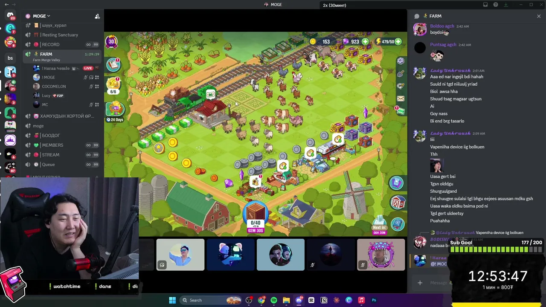Join the MEMBERS voice channel
Screen dimensions: 546x307
click(x=63, y=145)
